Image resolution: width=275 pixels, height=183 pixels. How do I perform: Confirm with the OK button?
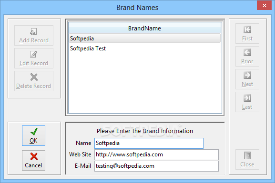(x=33, y=135)
